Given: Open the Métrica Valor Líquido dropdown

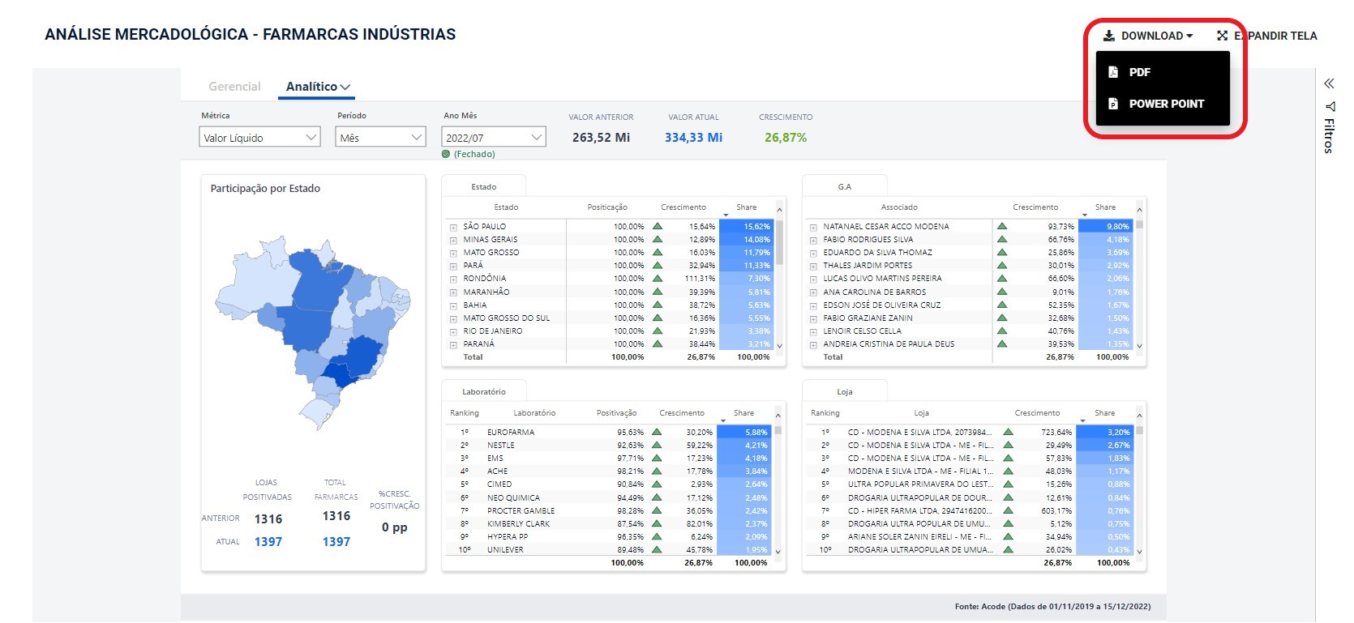Looking at the screenshot, I should 260,138.
